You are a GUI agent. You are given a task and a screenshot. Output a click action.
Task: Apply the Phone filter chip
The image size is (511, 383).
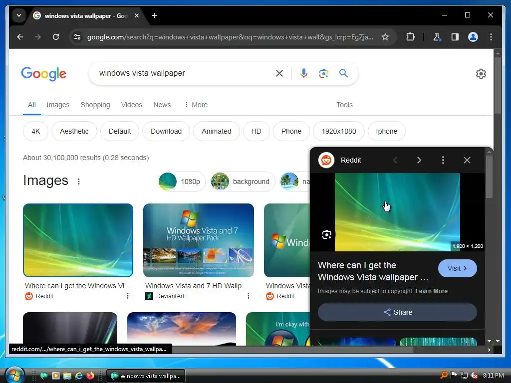(x=291, y=131)
